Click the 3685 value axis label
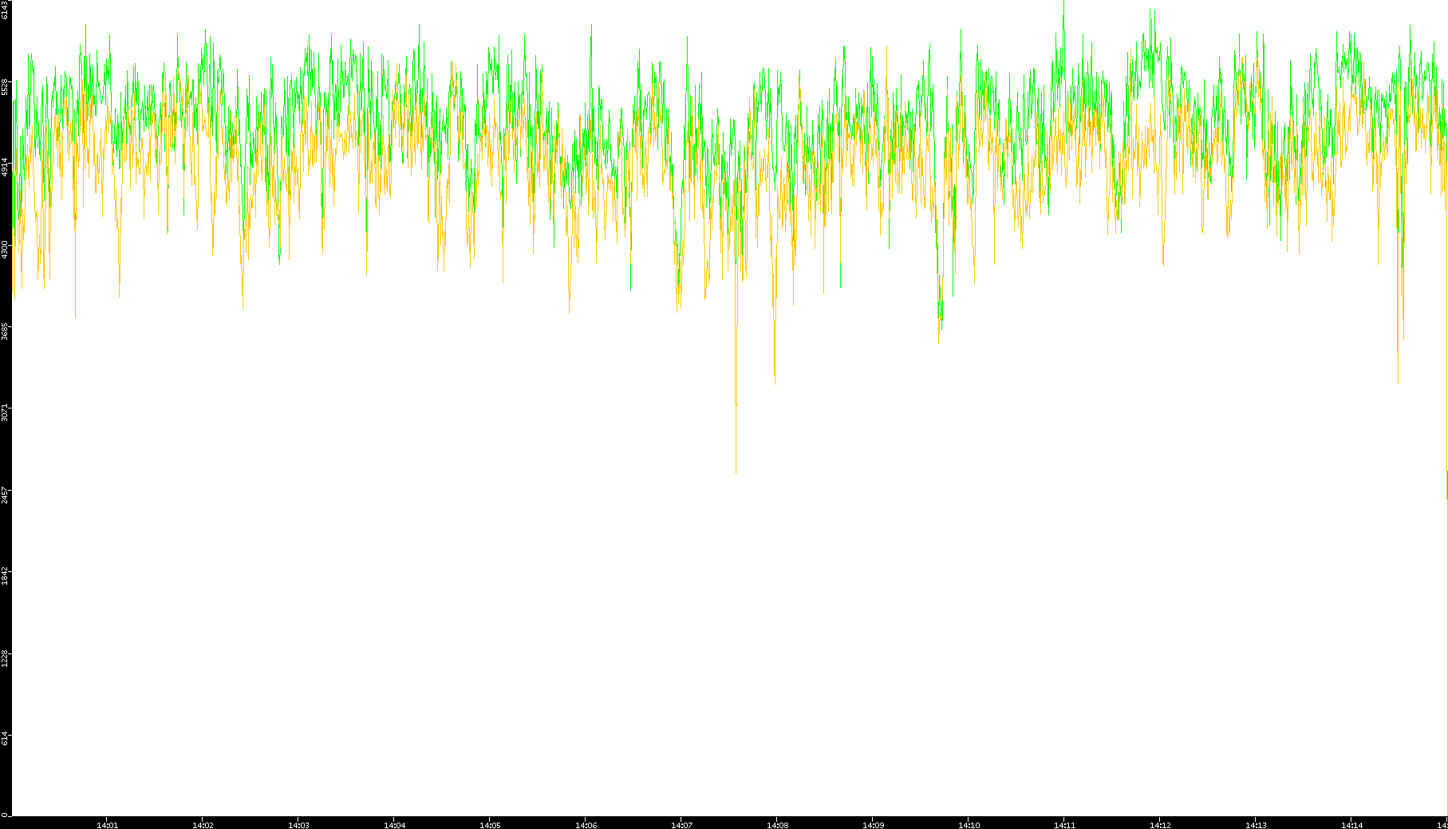Image resolution: width=1448 pixels, height=829 pixels. click(5, 331)
